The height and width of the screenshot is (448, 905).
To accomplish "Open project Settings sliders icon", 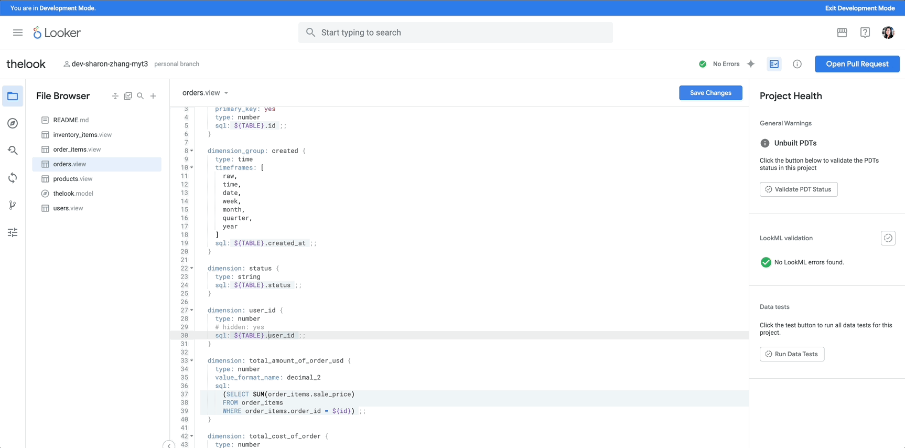I will click(13, 232).
